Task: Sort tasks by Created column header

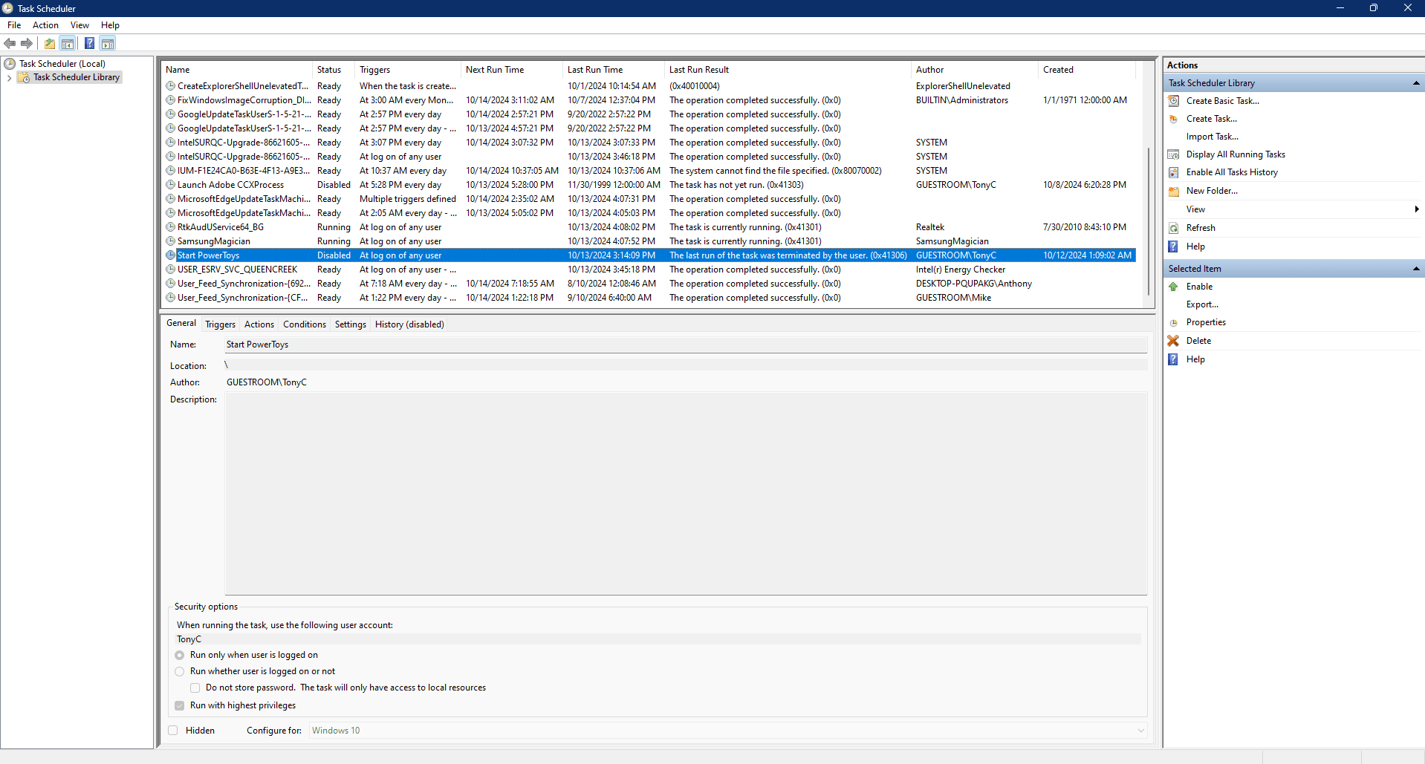Action: (1086, 70)
